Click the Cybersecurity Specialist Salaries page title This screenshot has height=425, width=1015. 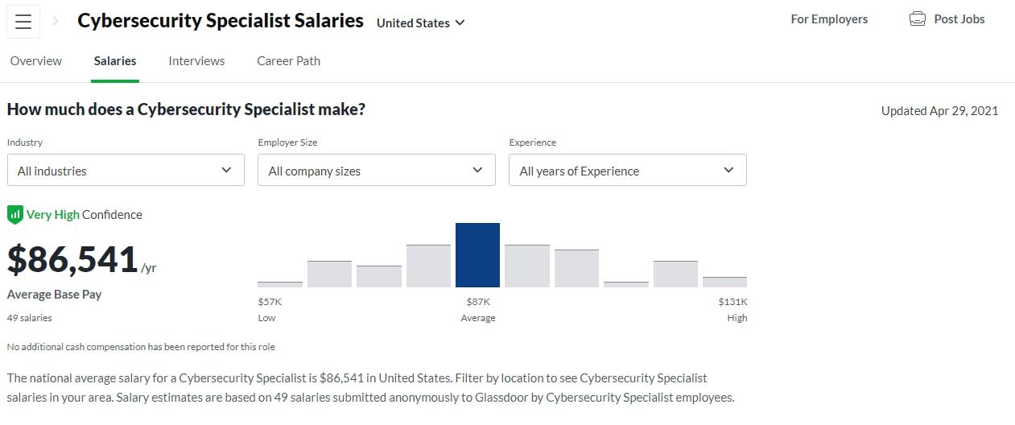pyautogui.click(x=221, y=22)
